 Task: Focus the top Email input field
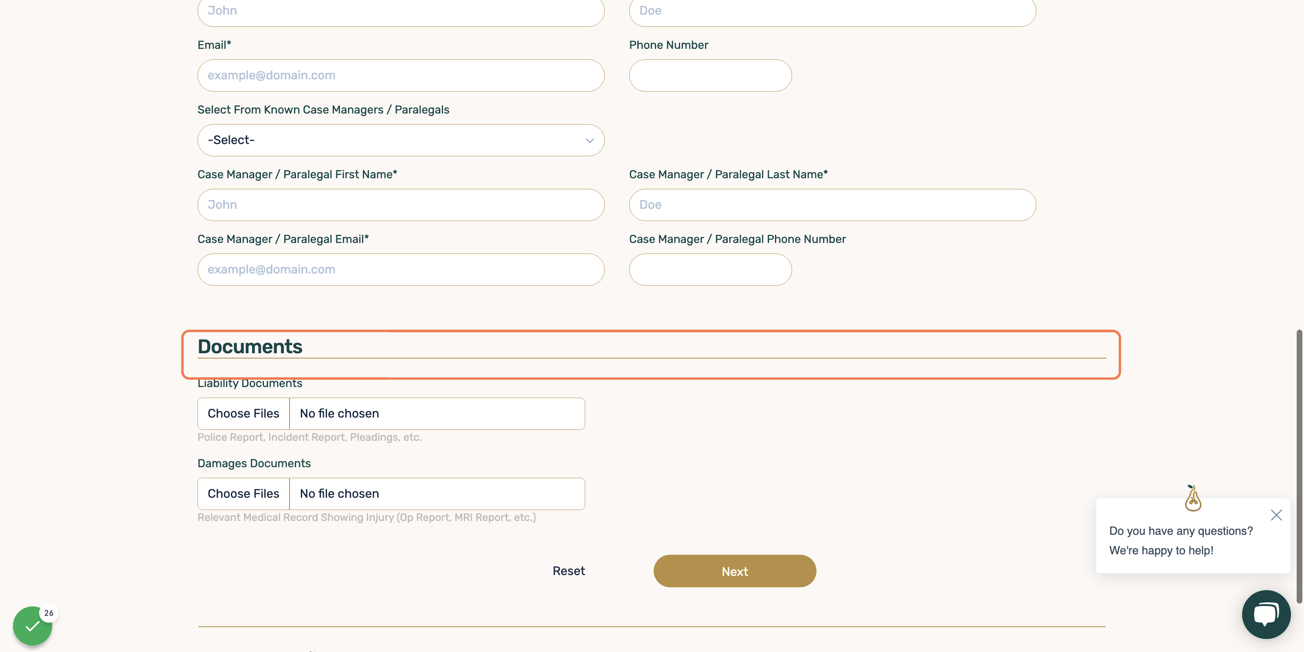pos(401,75)
